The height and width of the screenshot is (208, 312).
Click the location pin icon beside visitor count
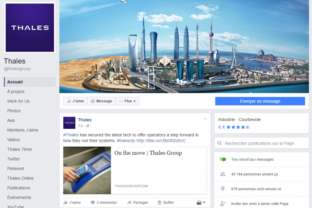tap(223, 189)
